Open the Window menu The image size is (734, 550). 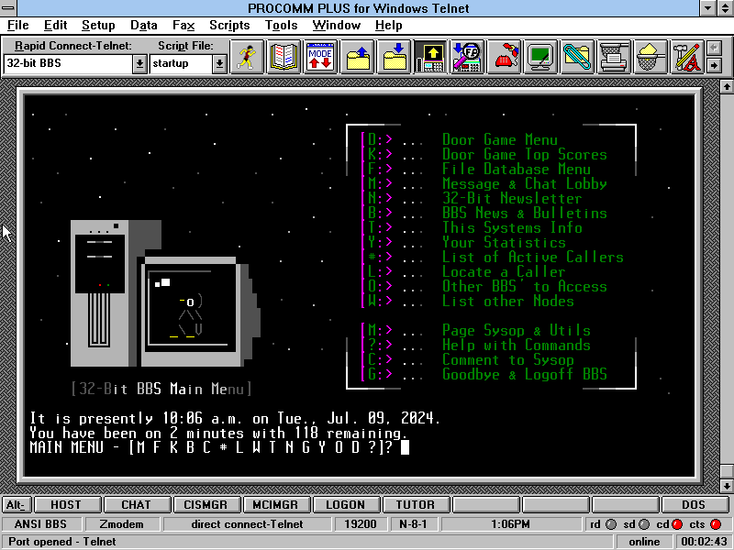(337, 26)
